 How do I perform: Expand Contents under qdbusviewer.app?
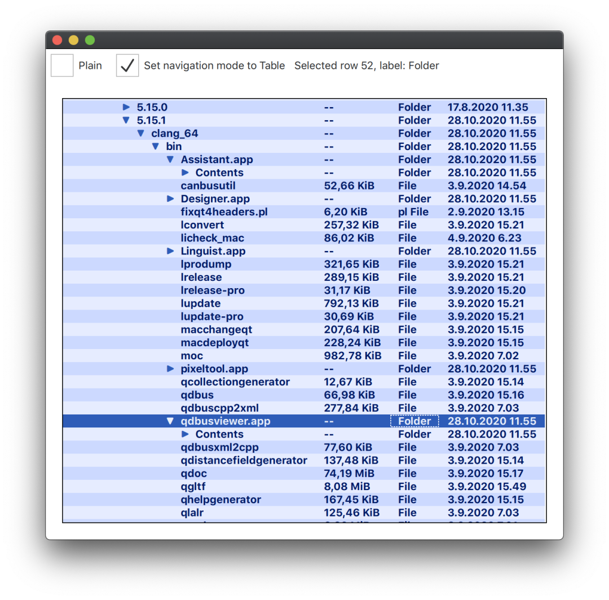pos(186,434)
